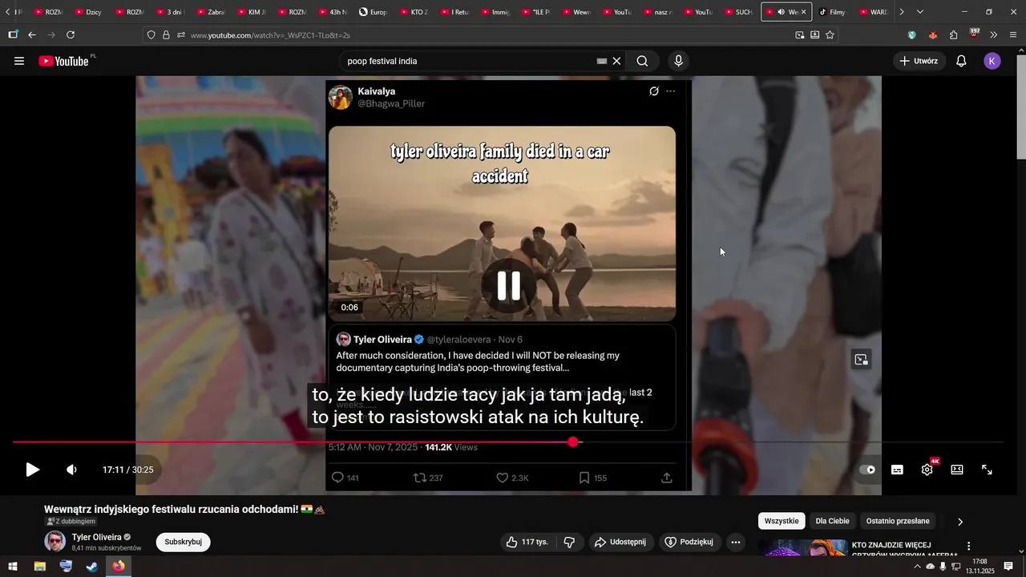Play the video with the play button
This screenshot has width=1026, height=577.
(x=32, y=470)
